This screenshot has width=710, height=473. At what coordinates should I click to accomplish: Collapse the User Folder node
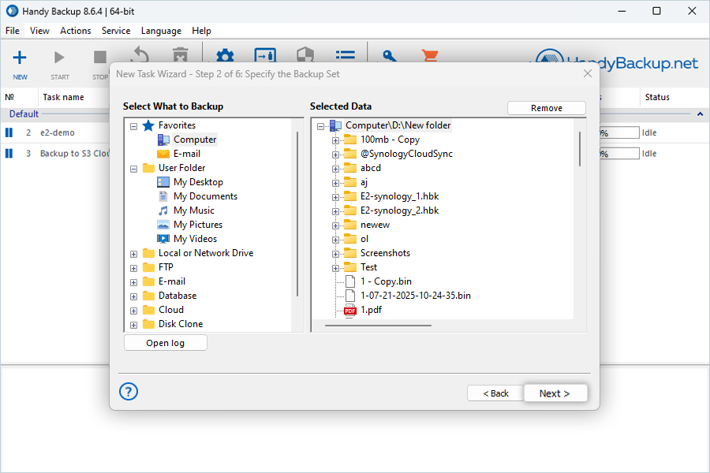coord(133,169)
